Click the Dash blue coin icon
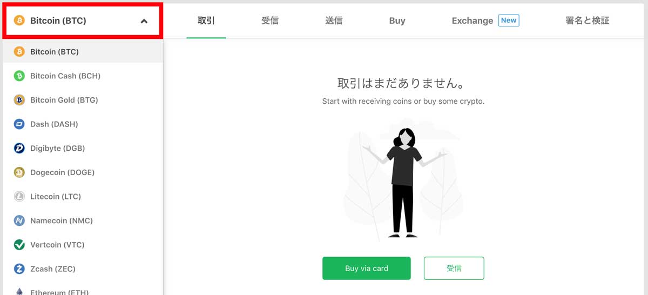This screenshot has height=295, width=648. (19, 124)
